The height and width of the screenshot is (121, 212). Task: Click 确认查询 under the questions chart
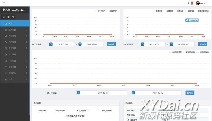(x=203, y=44)
